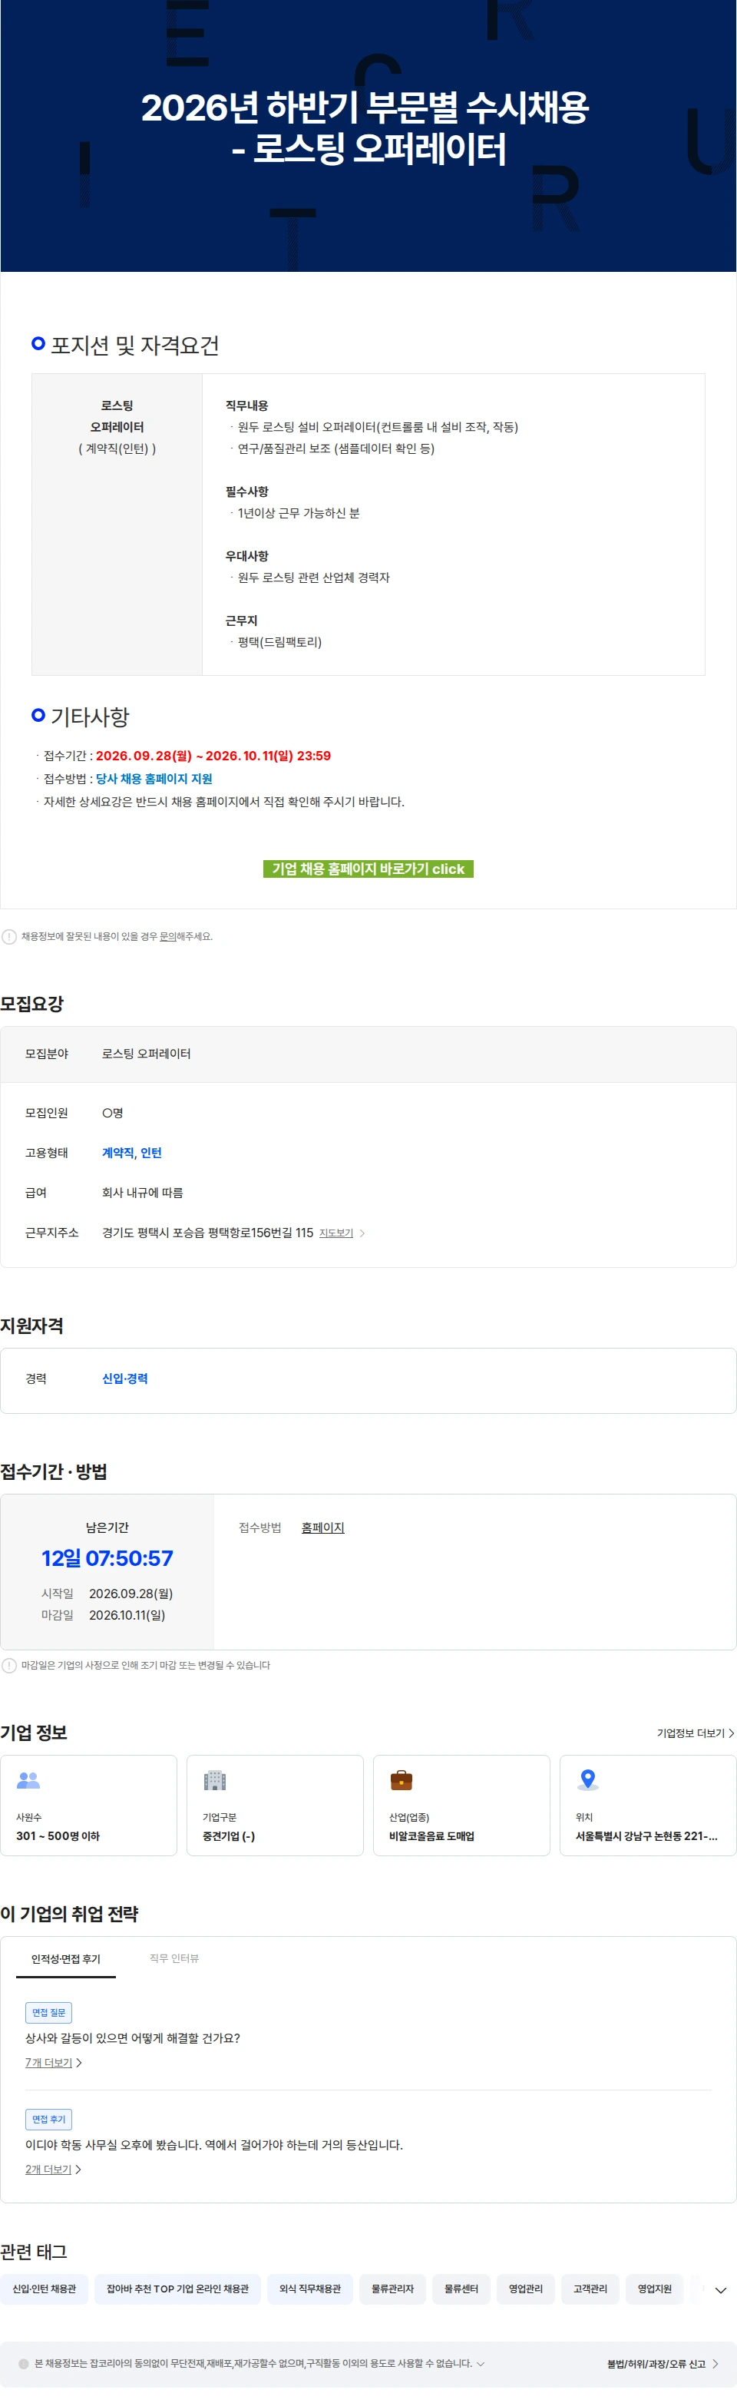Click the 모집분야 value 로스팅 오퍼레이터
737x2403 pixels.
tap(146, 1054)
